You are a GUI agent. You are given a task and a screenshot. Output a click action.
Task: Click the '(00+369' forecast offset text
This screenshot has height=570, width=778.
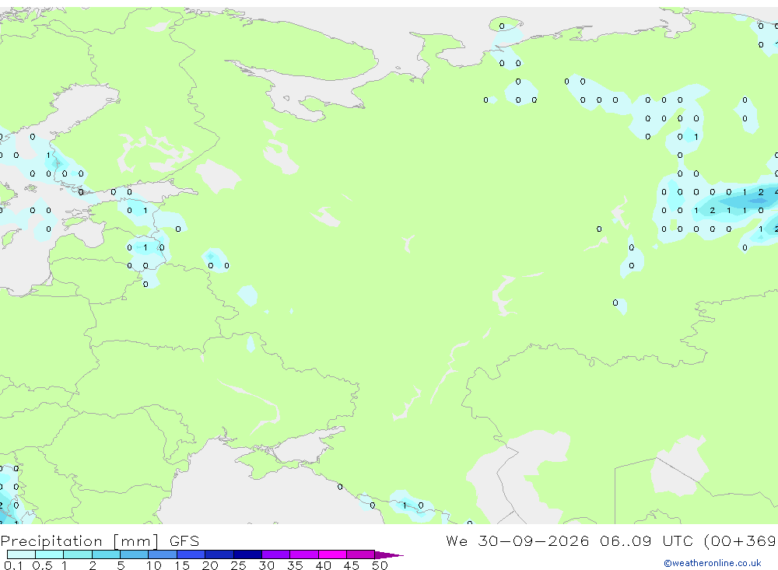click(741, 540)
